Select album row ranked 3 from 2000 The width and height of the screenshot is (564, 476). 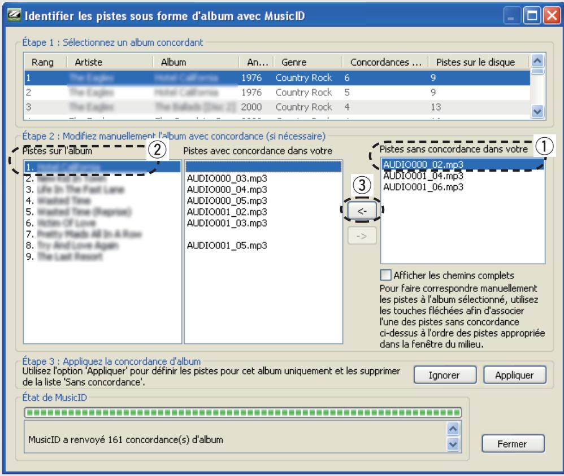coord(277,107)
